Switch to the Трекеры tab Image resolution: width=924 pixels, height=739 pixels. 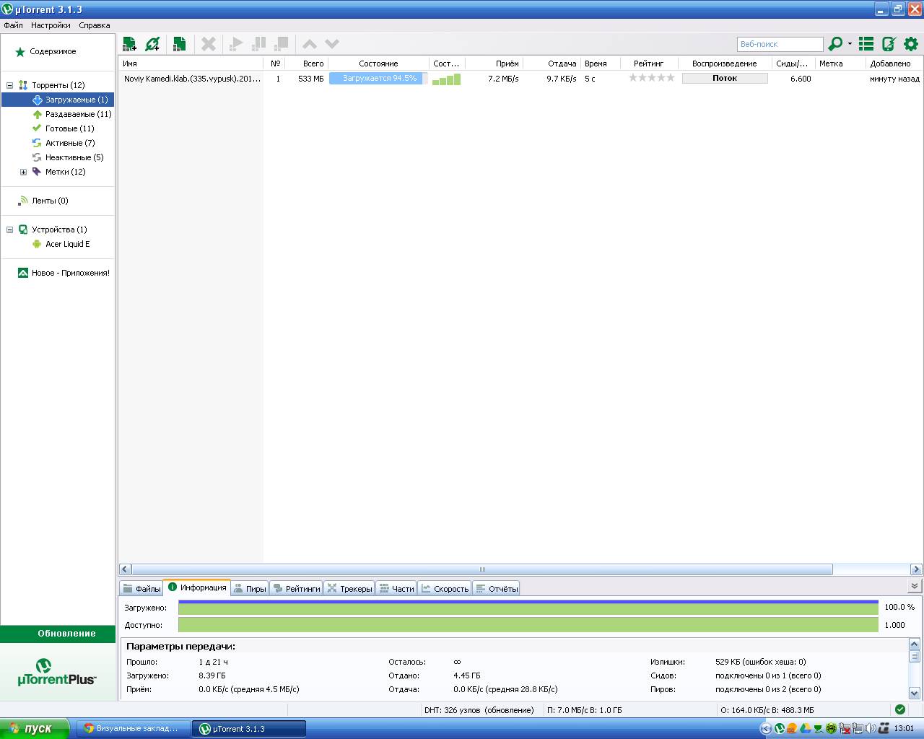tap(349, 588)
